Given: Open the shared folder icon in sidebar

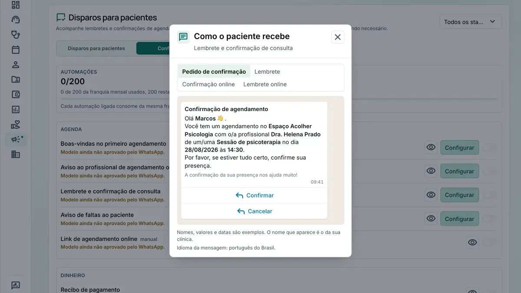Looking at the screenshot, I should [x=16, y=79].
